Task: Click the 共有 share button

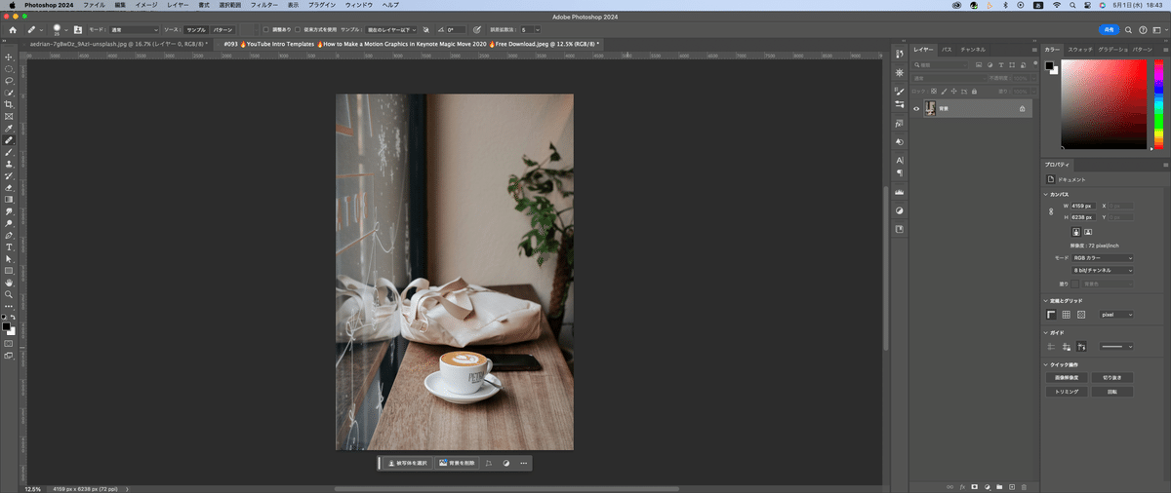Action: click(x=1110, y=30)
